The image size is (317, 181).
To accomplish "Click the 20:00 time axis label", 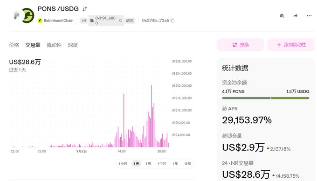I will point(161,151).
